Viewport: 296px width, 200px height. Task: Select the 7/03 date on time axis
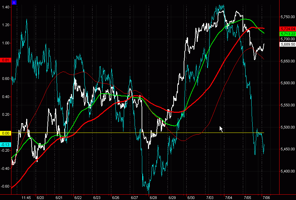(210, 198)
